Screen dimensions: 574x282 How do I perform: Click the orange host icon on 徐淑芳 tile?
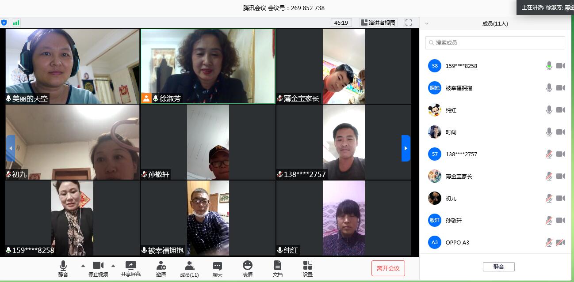(x=146, y=98)
